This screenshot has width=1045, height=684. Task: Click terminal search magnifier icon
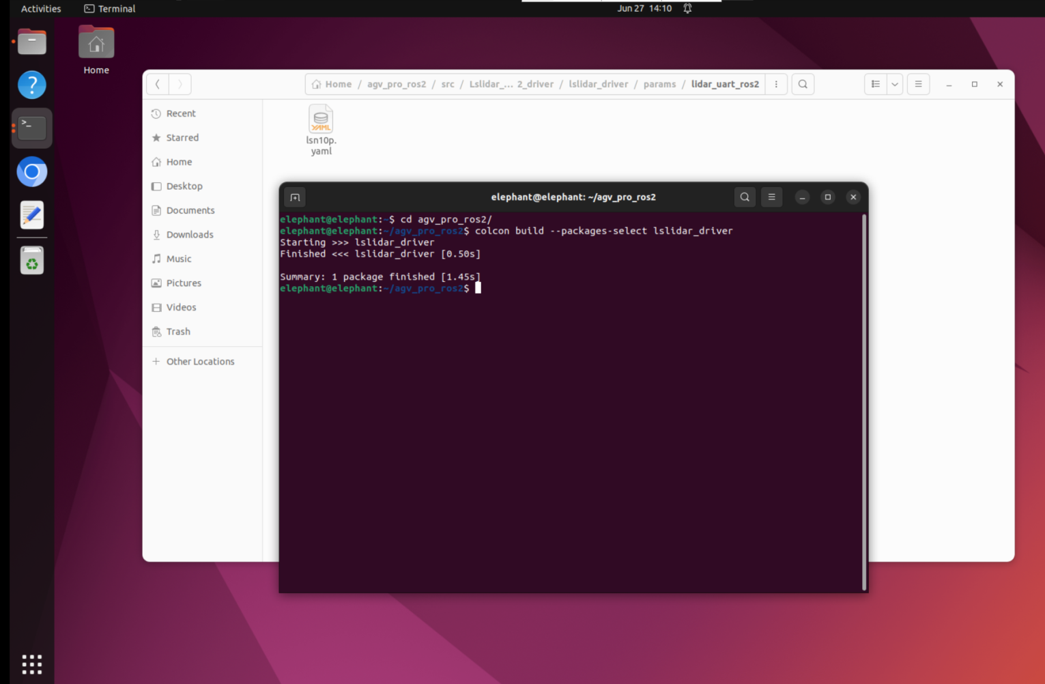(x=745, y=197)
